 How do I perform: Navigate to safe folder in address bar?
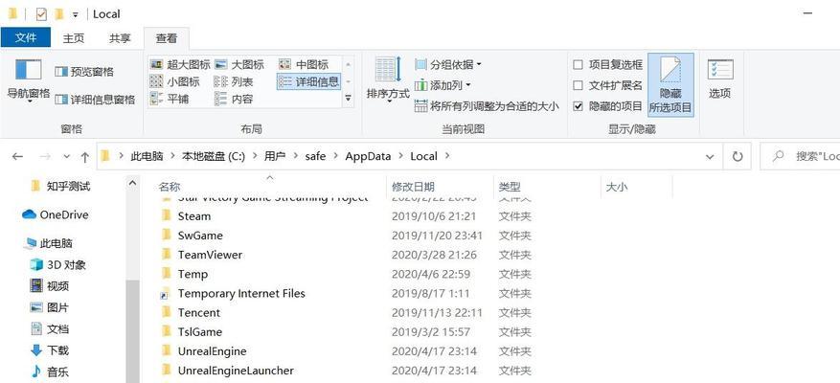pos(315,156)
